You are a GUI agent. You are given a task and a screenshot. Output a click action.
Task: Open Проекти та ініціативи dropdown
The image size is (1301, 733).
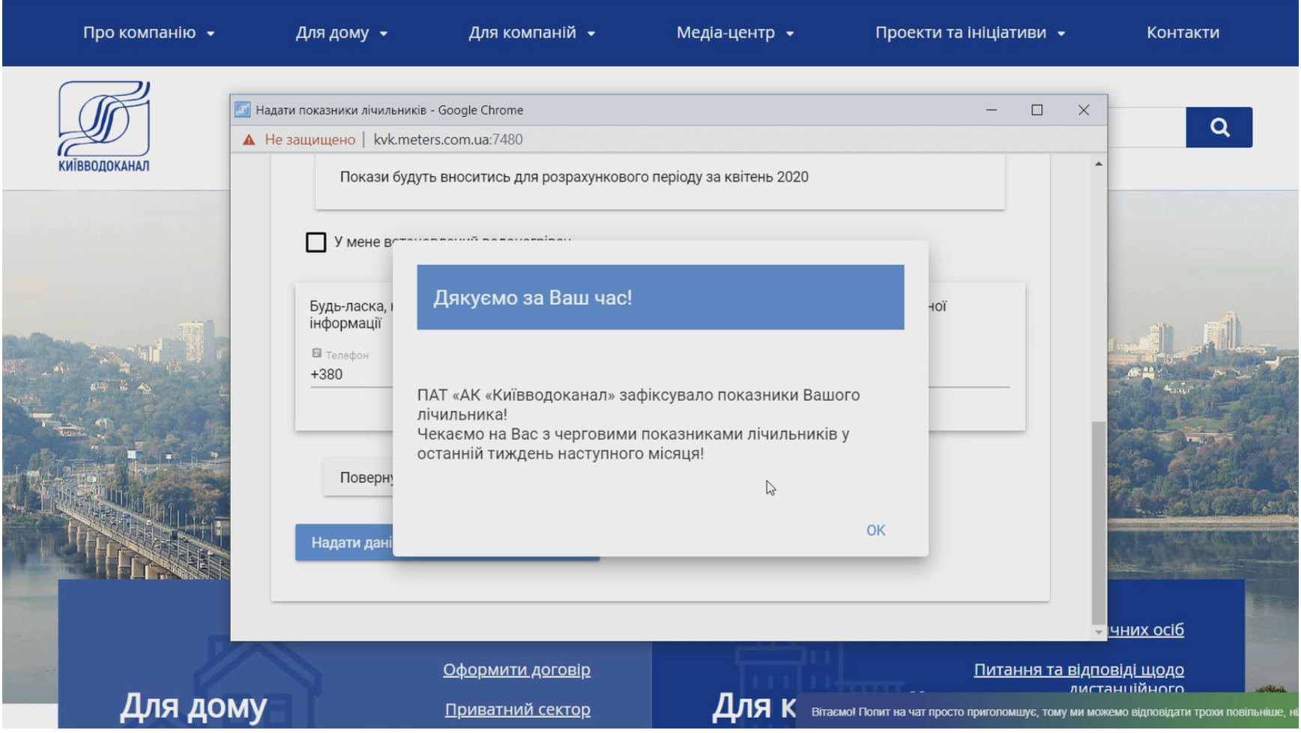pyautogui.click(x=970, y=33)
